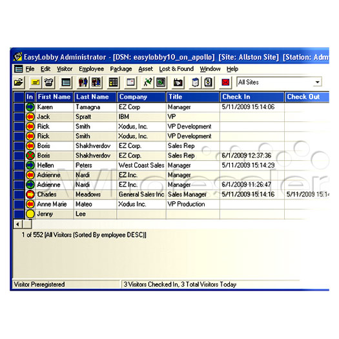Sort by the Check In column header
Image resolution: width=339 pixels, height=339 pixels.
click(x=252, y=97)
